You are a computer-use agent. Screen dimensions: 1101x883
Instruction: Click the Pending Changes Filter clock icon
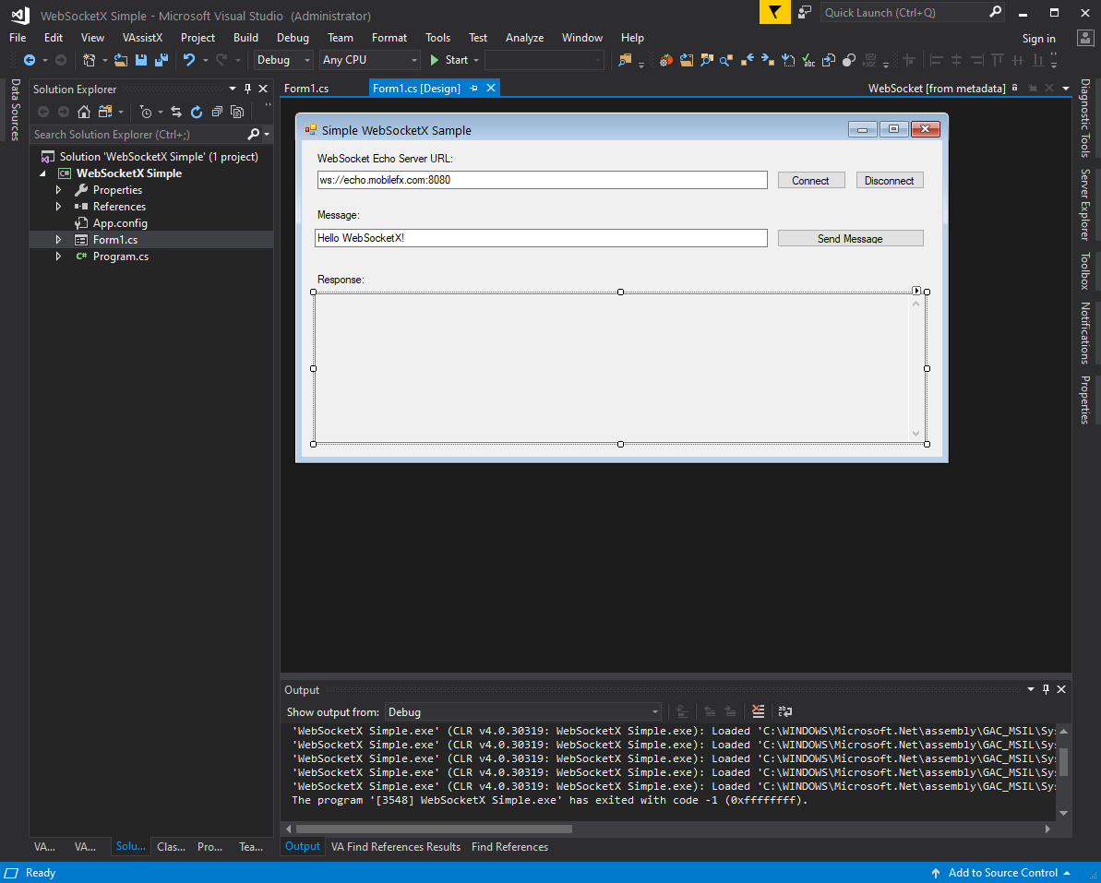146,112
